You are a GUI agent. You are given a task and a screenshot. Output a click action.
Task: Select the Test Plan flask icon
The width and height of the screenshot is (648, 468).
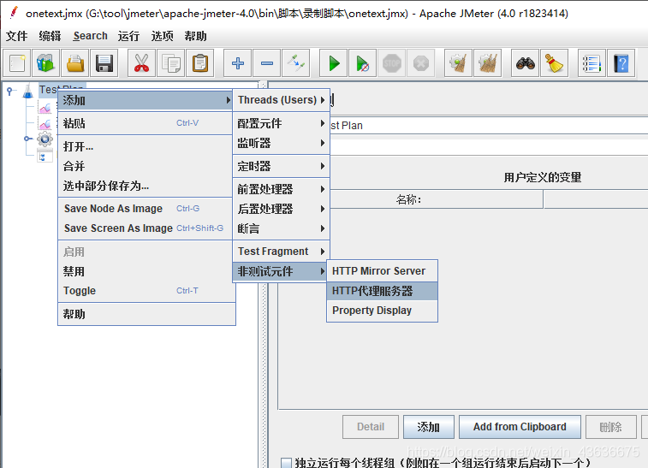(x=27, y=91)
